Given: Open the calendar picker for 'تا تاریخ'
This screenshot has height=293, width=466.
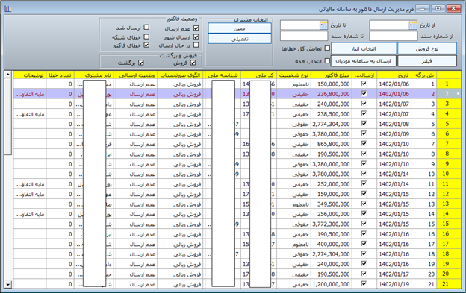Looking at the screenshot, I should coord(323,25).
